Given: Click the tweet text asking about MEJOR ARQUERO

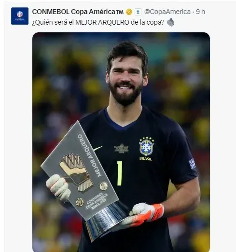Looking at the screenshot, I should tap(98, 22).
